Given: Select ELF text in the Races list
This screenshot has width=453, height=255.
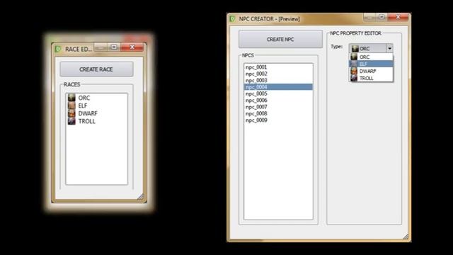Looking at the screenshot, I should [83, 106].
